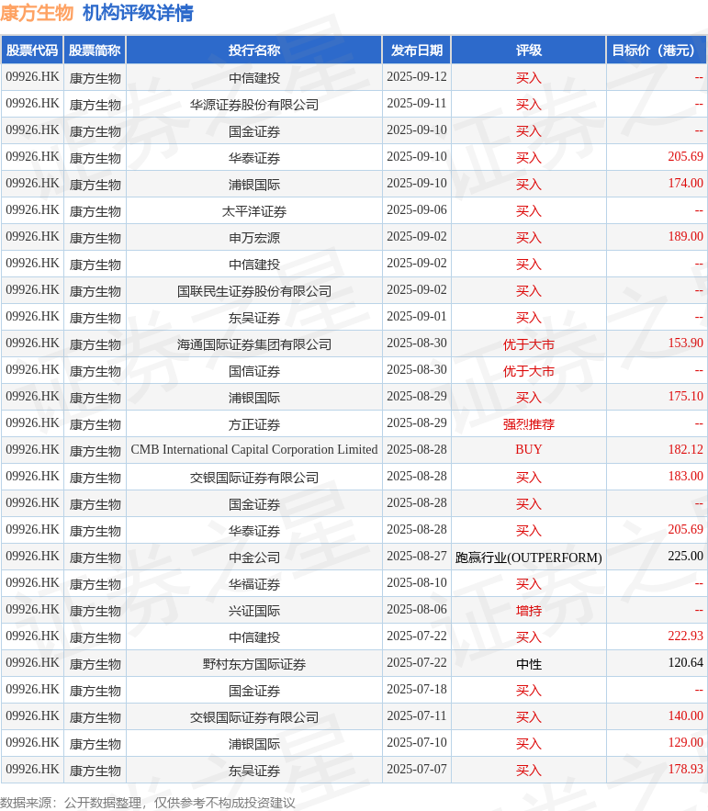Click 优于大市 rating in 海通国际 row
This screenshot has height=811, width=708.
pos(529,344)
